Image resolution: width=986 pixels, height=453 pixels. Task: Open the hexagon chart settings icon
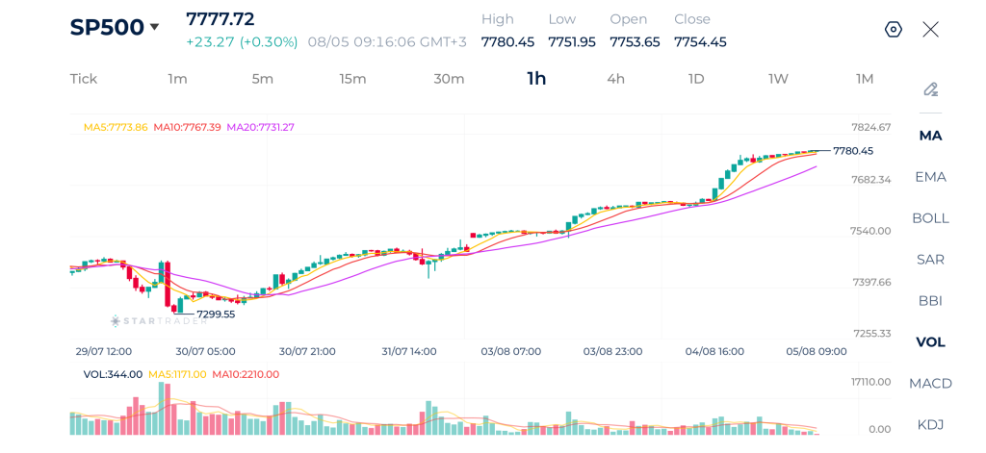click(893, 30)
